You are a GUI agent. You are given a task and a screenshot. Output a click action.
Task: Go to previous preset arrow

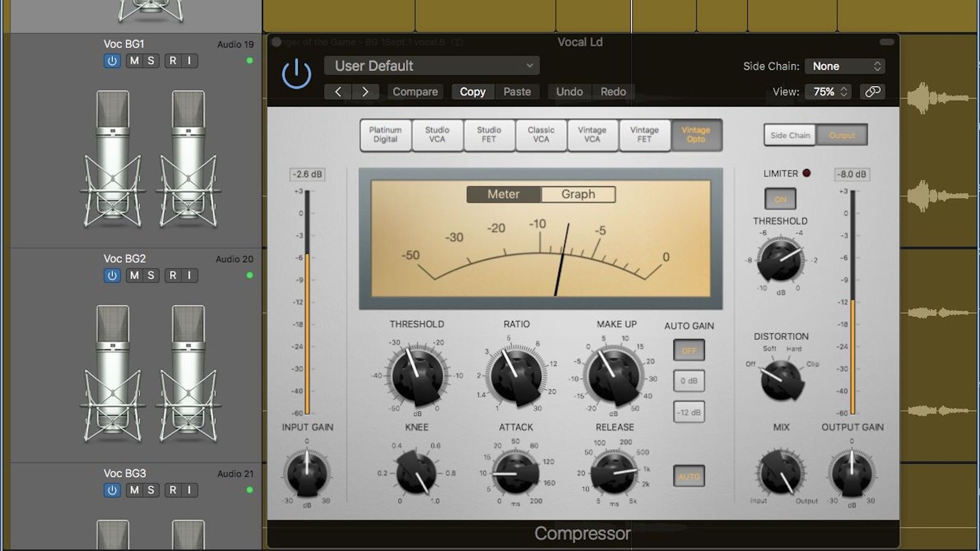pyautogui.click(x=338, y=92)
